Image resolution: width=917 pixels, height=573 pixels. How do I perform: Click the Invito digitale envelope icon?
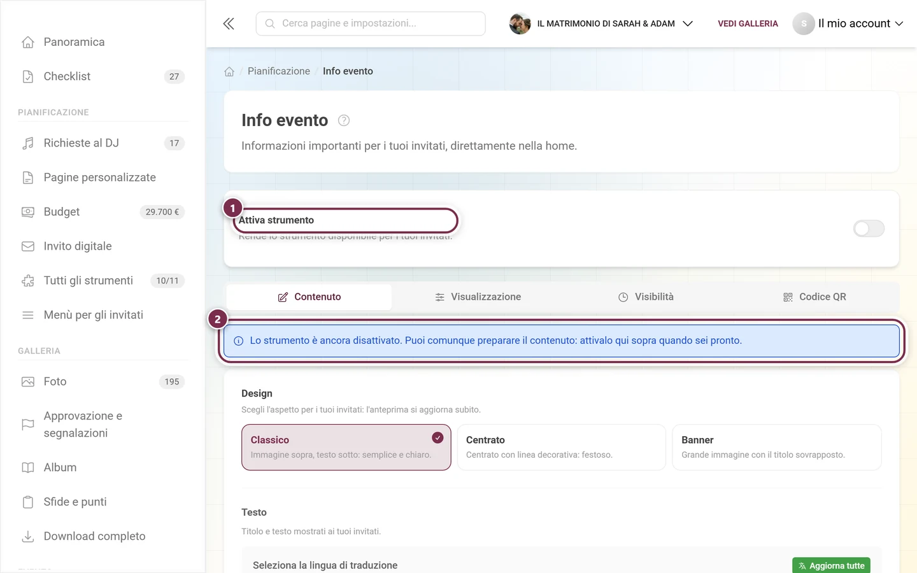[x=28, y=246]
